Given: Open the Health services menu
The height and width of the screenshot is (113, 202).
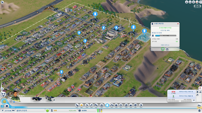Looking at the screenshot, I should (116, 105).
